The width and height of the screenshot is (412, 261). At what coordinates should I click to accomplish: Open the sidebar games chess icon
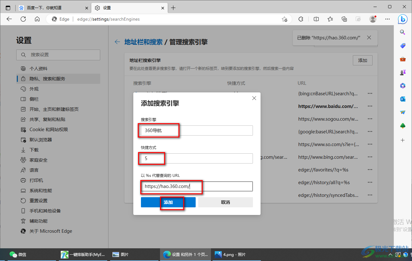tap(403, 72)
